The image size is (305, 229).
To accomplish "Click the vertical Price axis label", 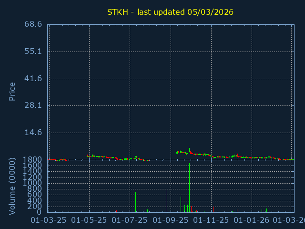I will [12, 91].
